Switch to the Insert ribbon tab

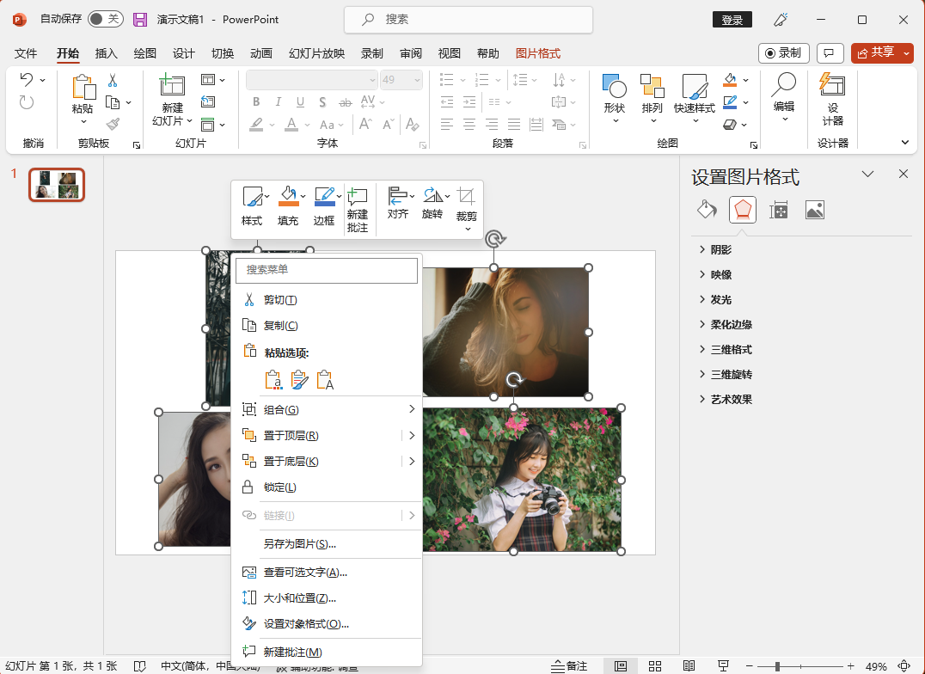[x=106, y=53]
